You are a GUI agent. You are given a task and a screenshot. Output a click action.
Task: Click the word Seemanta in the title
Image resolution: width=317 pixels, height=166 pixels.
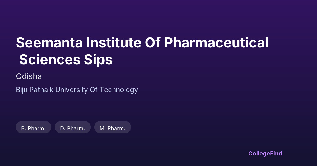pyautogui.click(x=49, y=43)
